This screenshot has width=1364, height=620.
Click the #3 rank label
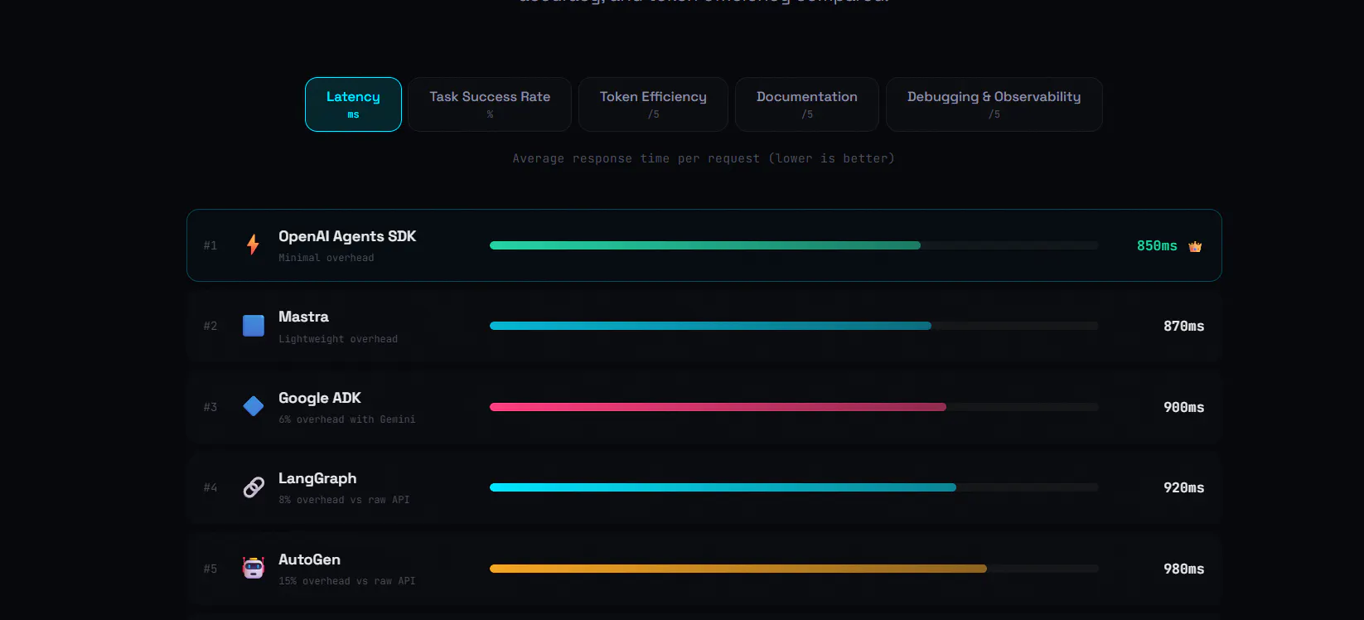click(210, 407)
